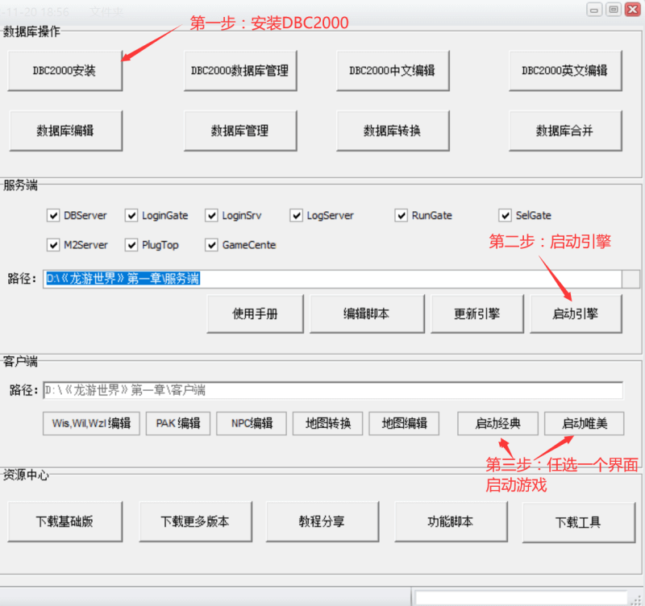This screenshot has height=606, width=645.
Task: Open the Wis,Wil,Wzl 编辑 tool
Action: [x=91, y=423]
